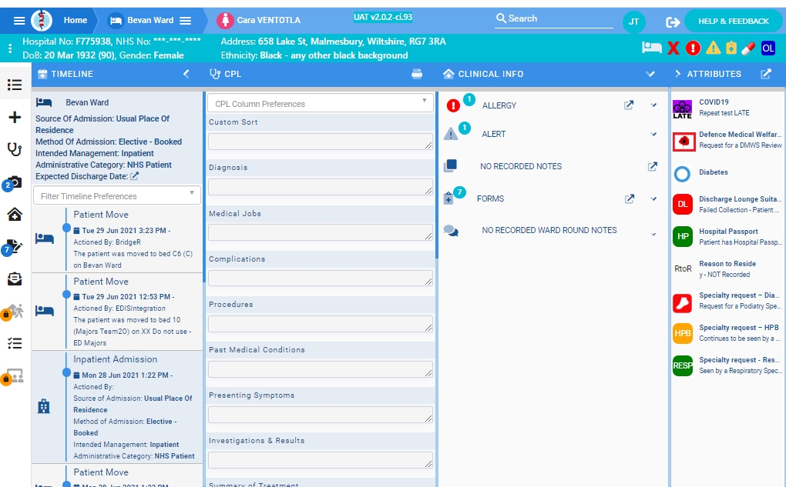Open the COVID19 Repeat test LATE attribute
The height and width of the screenshot is (487, 786).
click(727, 108)
